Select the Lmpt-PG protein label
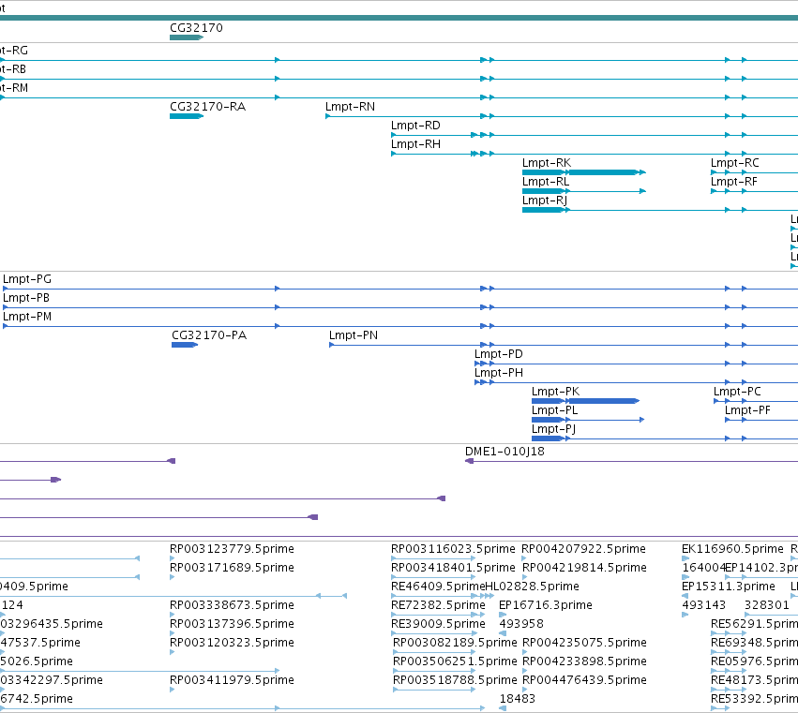Screen dimensions: 798x713 tap(27, 279)
